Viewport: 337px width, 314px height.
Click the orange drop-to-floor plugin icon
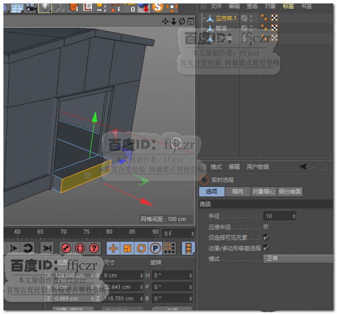(x=74, y=8)
